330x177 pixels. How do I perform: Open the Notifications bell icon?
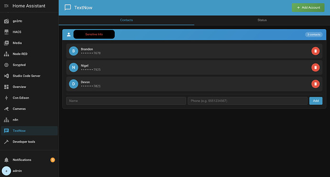click(7, 160)
